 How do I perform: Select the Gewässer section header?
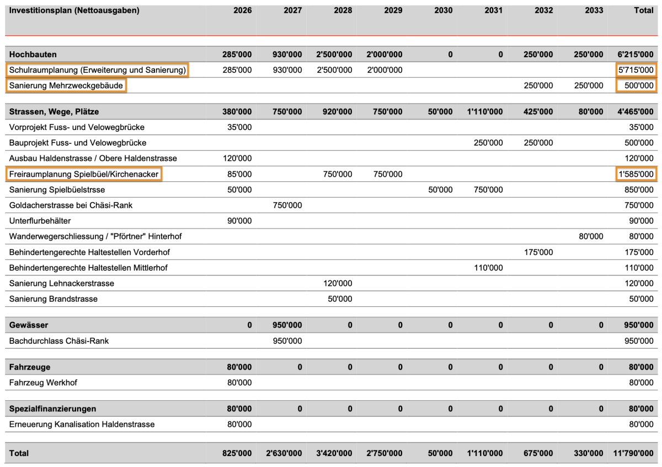click(29, 325)
